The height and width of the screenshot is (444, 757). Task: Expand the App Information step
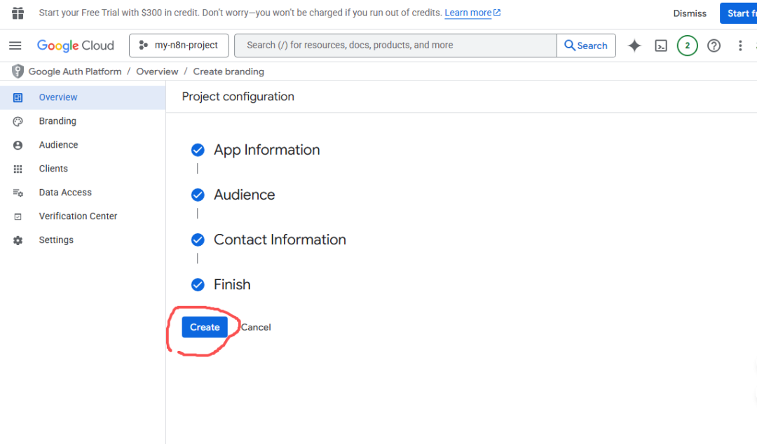[x=266, y=150]
